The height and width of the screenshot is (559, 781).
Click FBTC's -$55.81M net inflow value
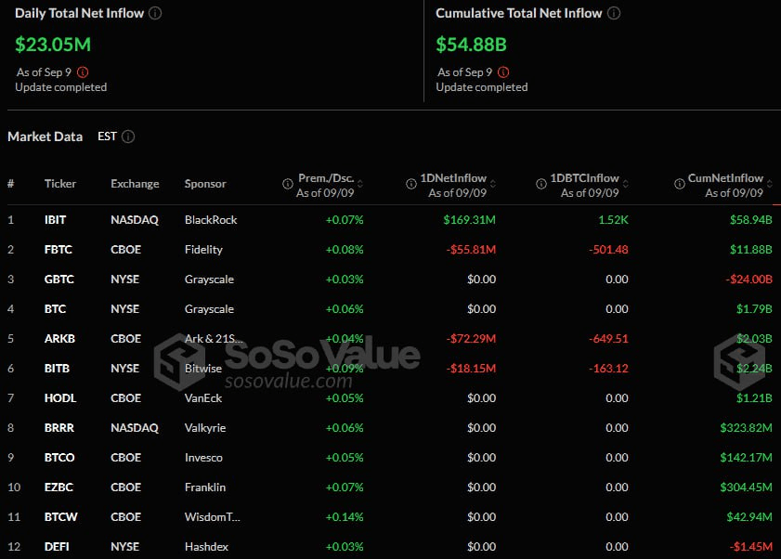click(471, 250)
